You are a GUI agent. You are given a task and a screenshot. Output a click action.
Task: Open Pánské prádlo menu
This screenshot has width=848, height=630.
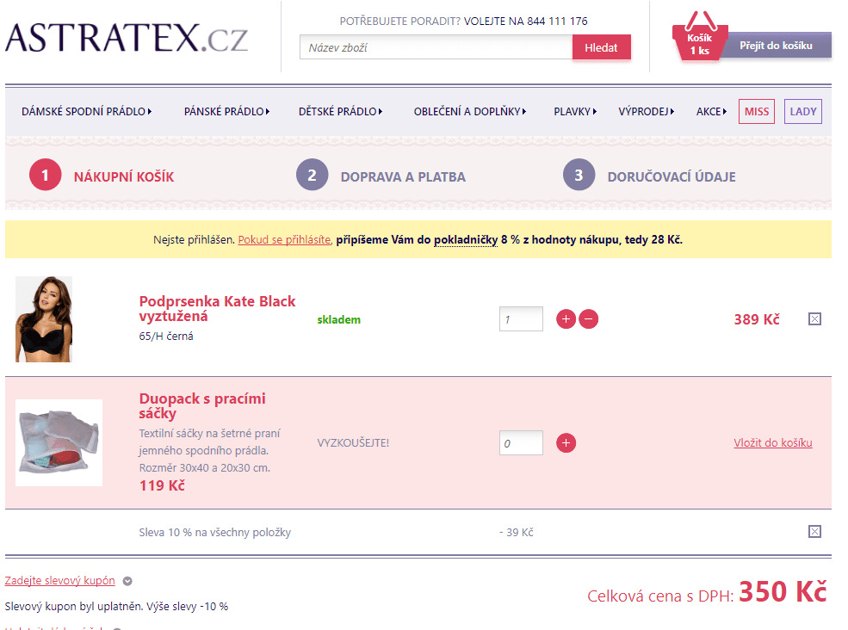[226, 111]
